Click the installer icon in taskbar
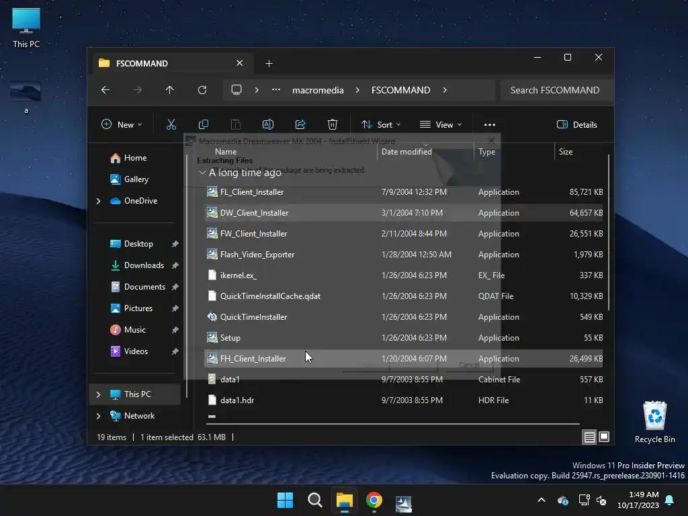The image size is (688, 516). [x=404, y=503]
